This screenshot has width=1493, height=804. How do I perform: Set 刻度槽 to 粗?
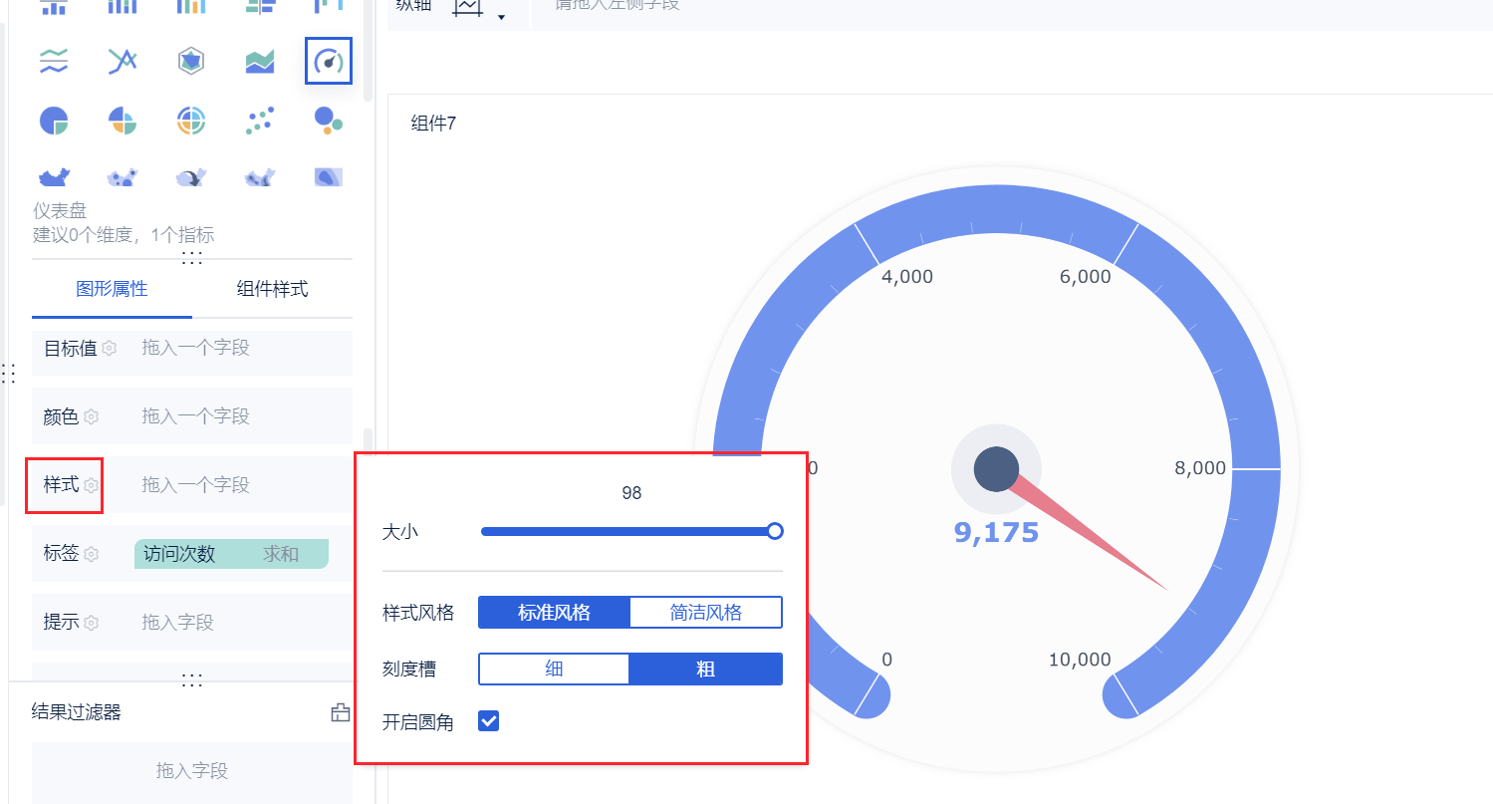(706, 670)
